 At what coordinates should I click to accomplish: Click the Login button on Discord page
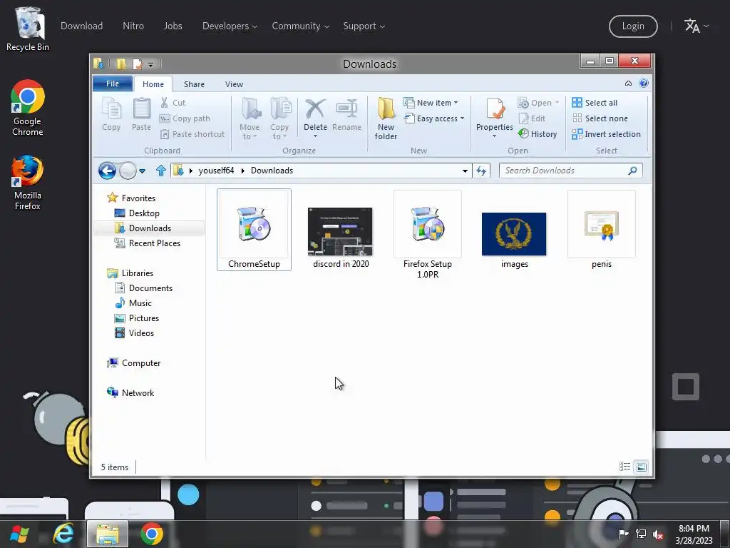[x=633, y=26]
